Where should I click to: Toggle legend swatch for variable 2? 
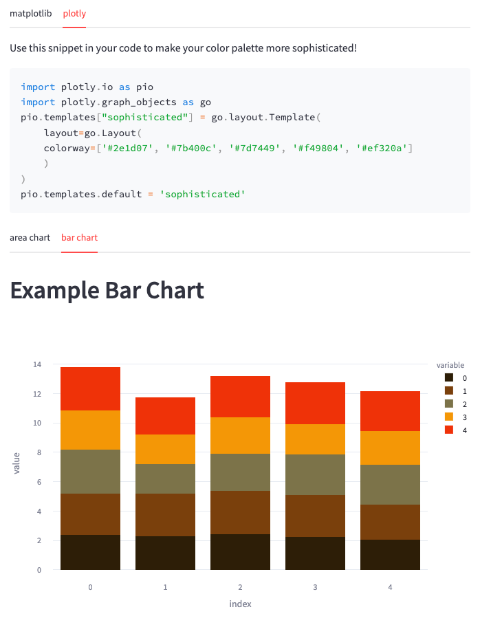449,404
